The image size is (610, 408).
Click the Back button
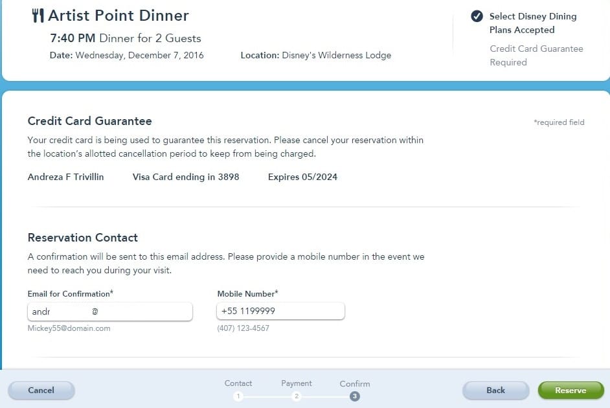[495, 391]
